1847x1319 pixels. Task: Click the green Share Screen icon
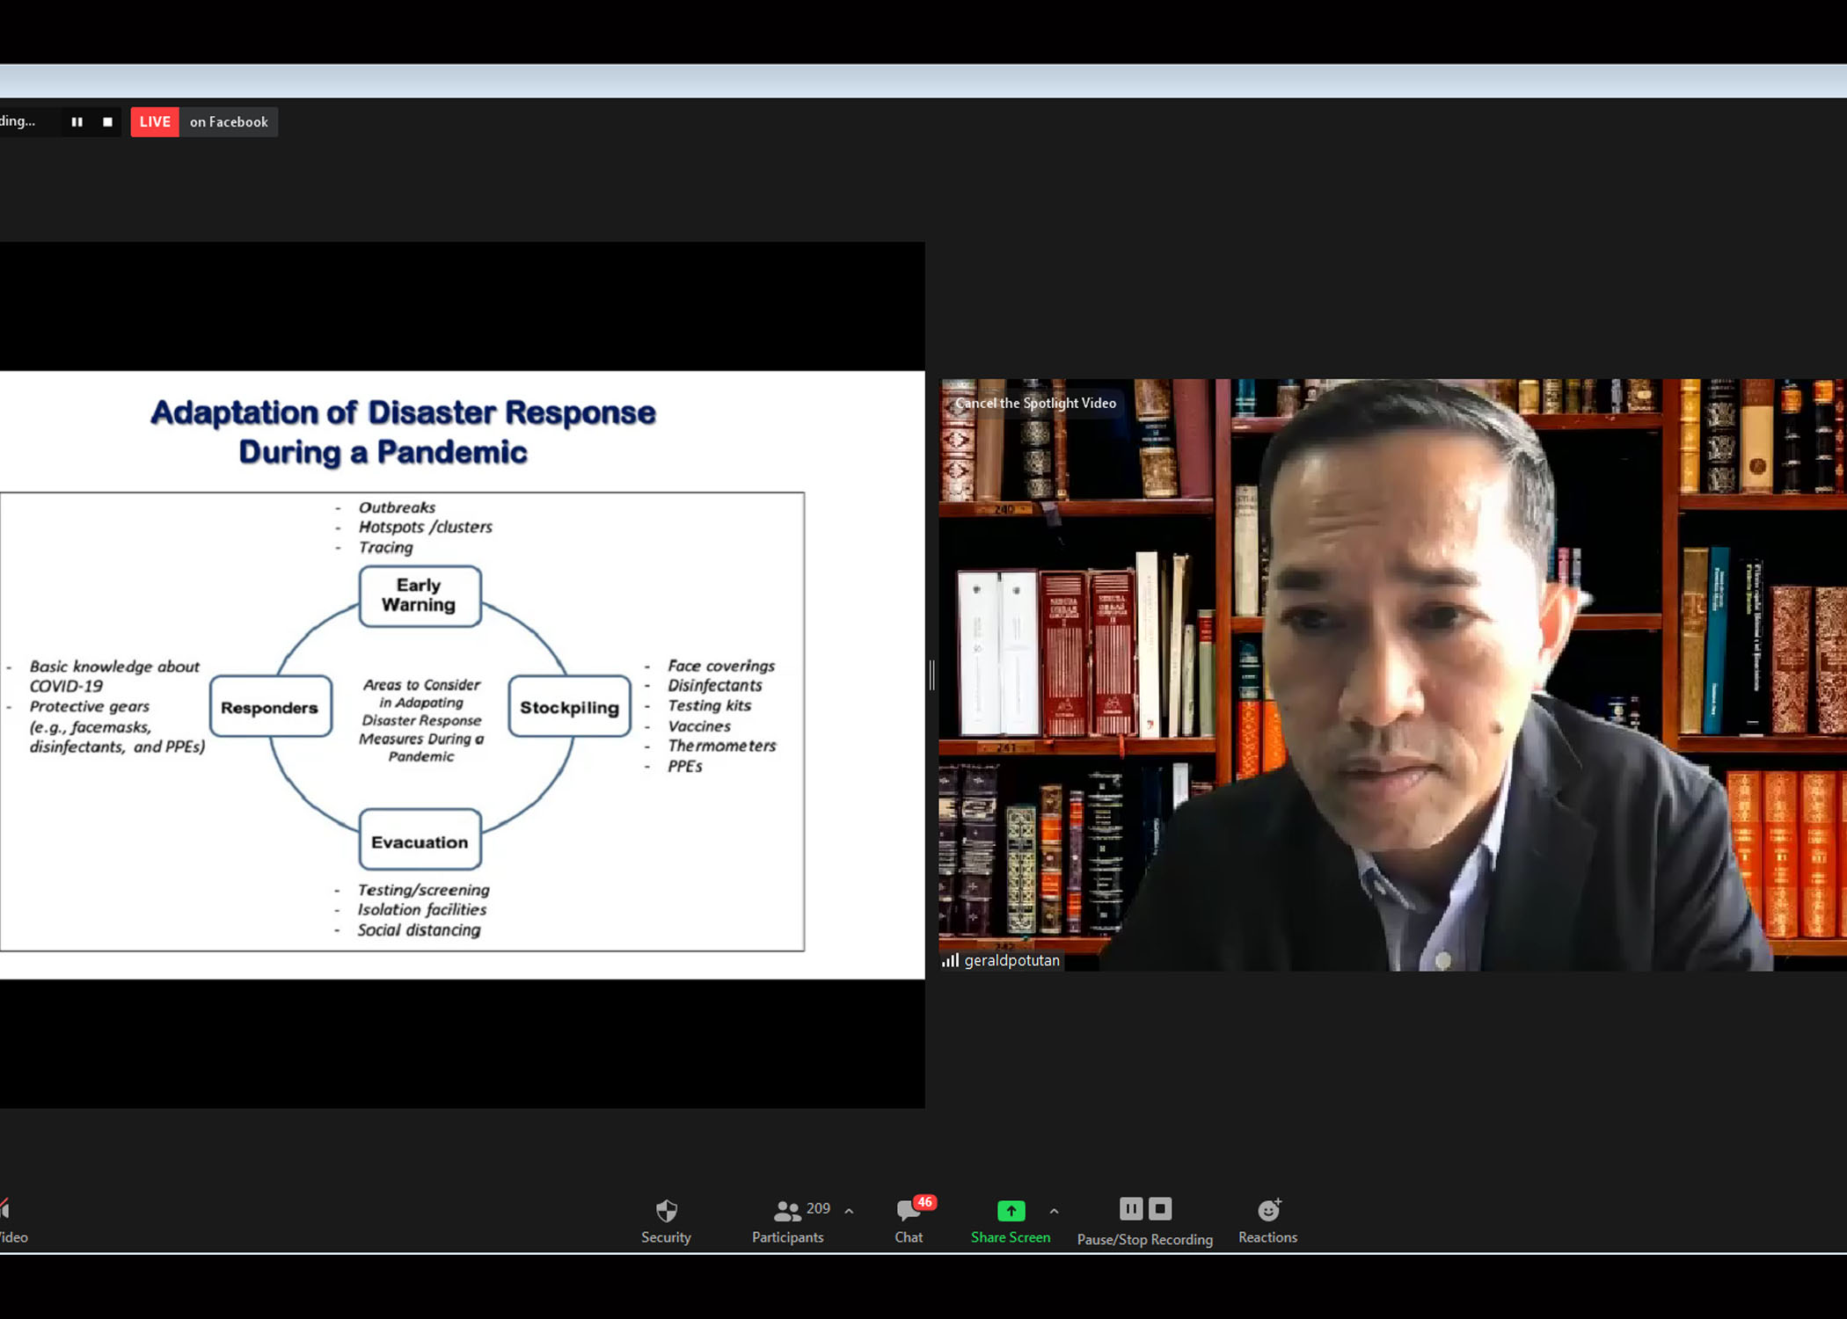1011,1211
